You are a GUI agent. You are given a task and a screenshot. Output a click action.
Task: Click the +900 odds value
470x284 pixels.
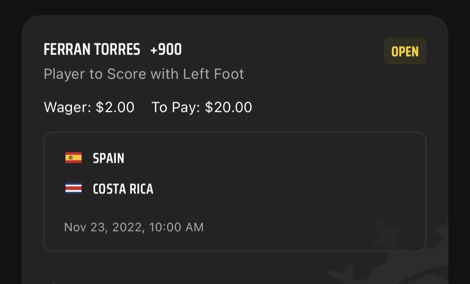tap(166, 50)
